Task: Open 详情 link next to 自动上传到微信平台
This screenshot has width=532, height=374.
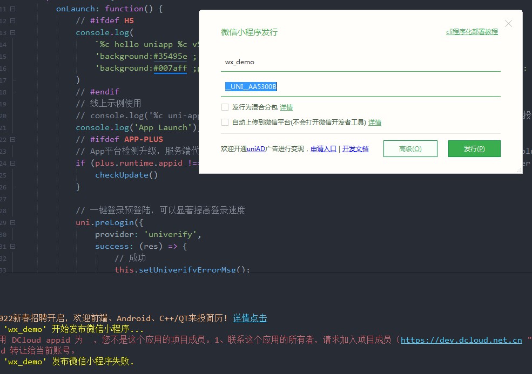Action: [x=375, y=123]
